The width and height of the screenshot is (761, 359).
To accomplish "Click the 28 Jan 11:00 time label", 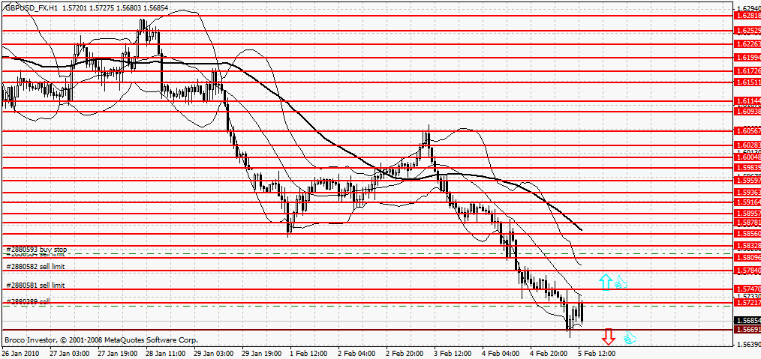I will (165, 355).
